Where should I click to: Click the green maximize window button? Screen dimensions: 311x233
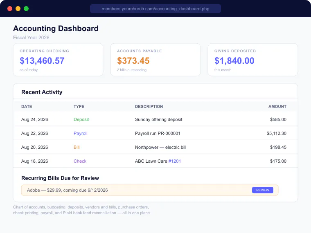(26, 9)
